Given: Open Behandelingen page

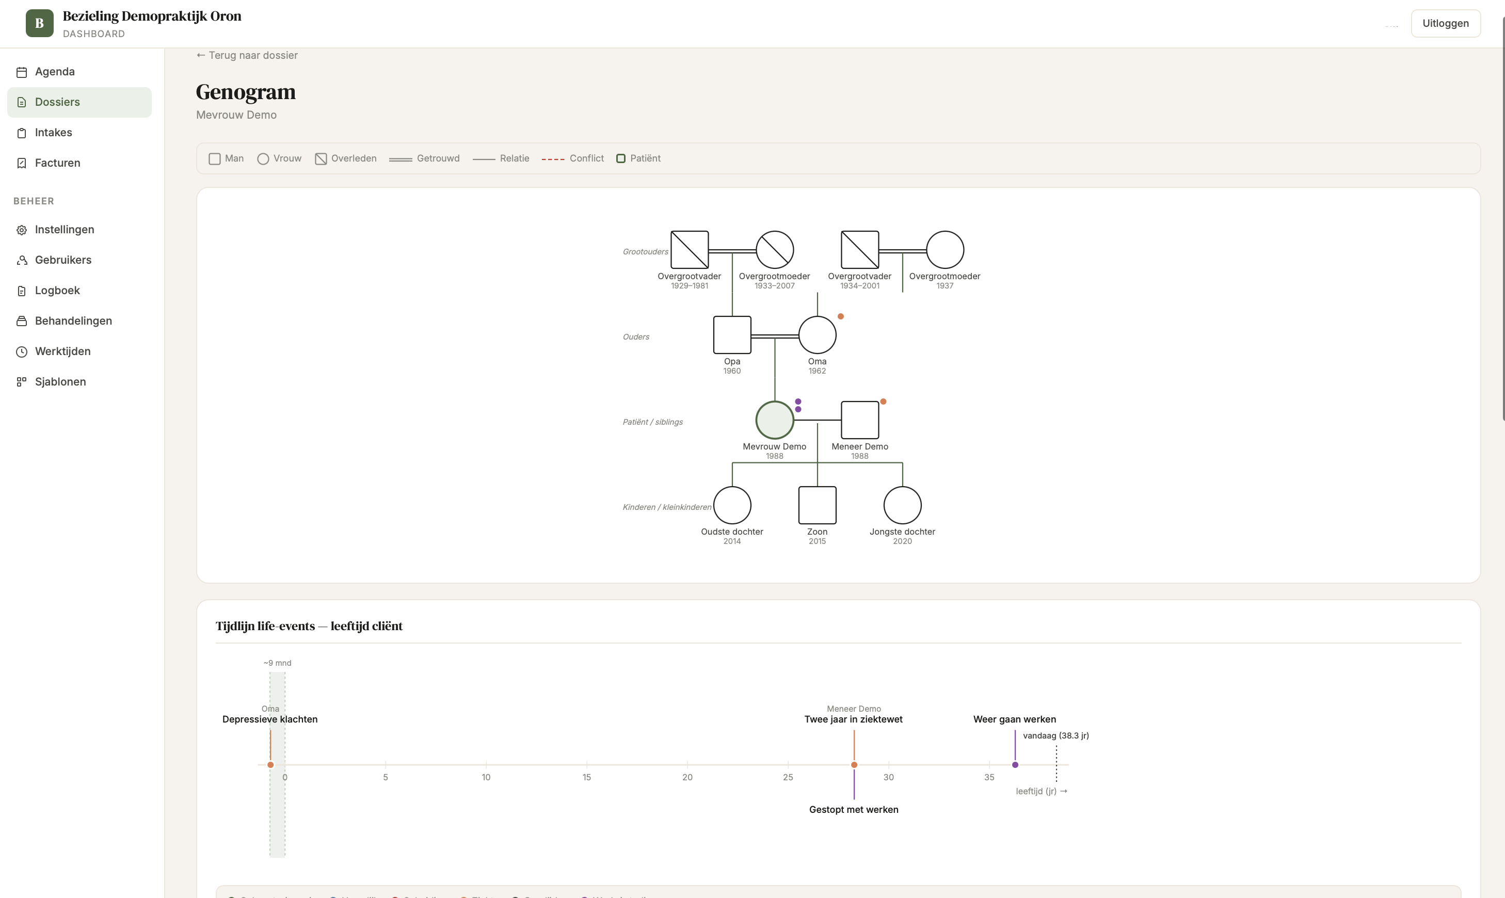Looking at the screenshot, I should (x=79, y=320).
